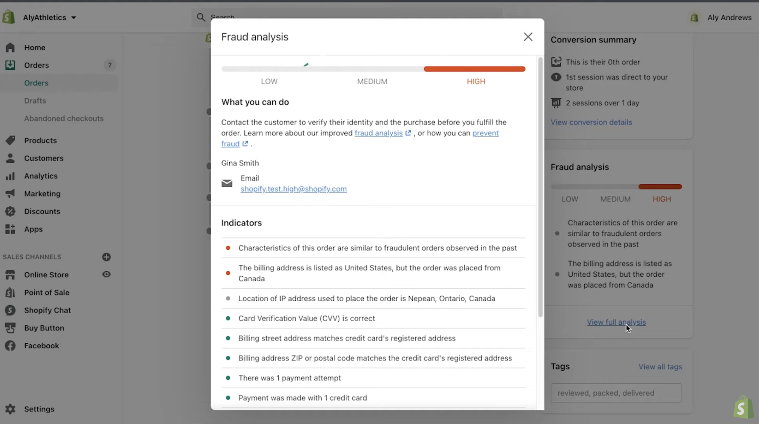759x424 pixels.
Task: Open the Customers section
Action: 44,158
